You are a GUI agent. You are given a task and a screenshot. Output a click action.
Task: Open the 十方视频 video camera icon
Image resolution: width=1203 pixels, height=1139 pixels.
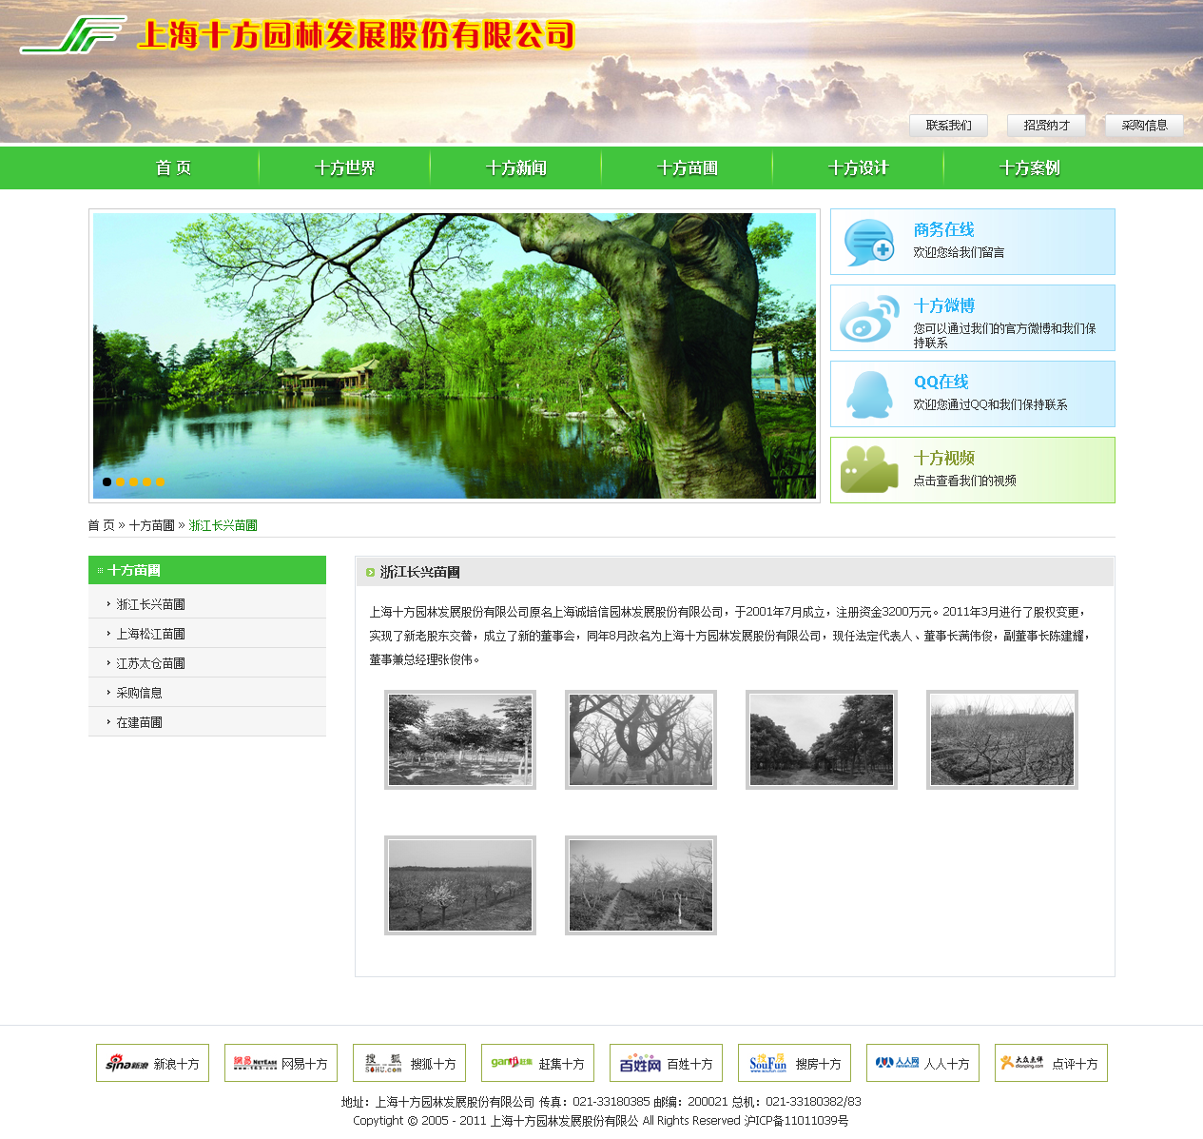pyautogui.click(x=869, y=470)
